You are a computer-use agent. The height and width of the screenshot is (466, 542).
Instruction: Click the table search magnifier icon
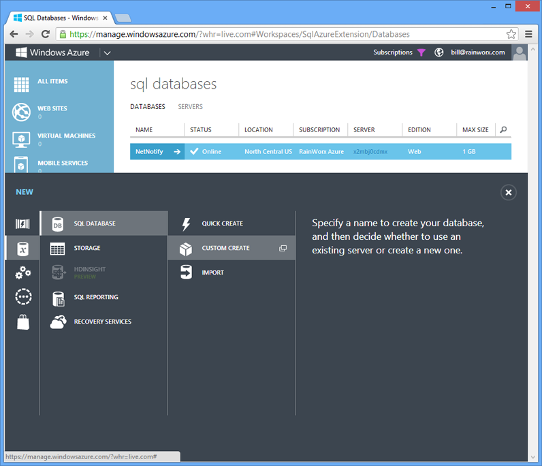[504, 129]
